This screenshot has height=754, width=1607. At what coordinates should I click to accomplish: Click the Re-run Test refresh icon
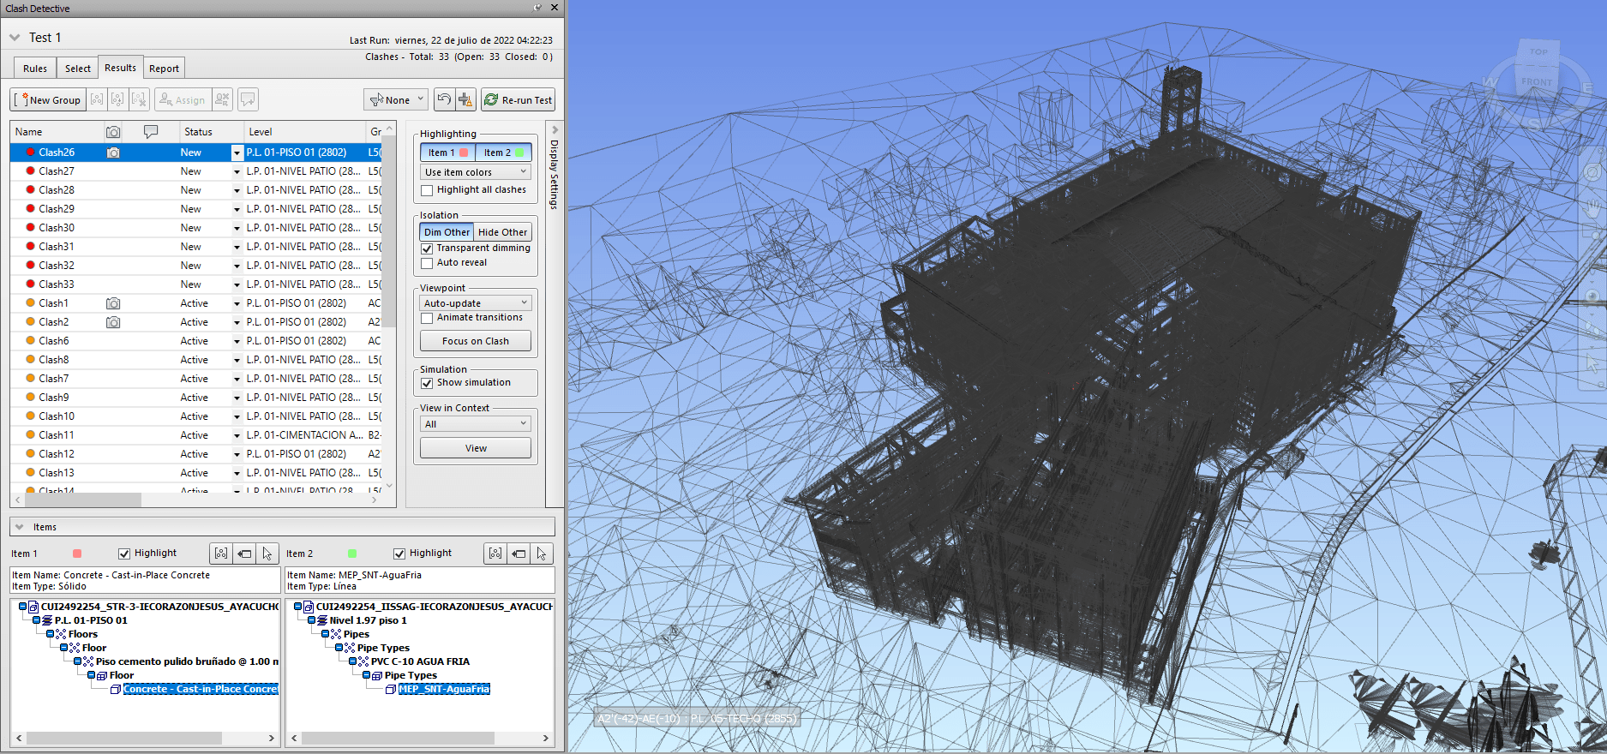coord(491,99)
